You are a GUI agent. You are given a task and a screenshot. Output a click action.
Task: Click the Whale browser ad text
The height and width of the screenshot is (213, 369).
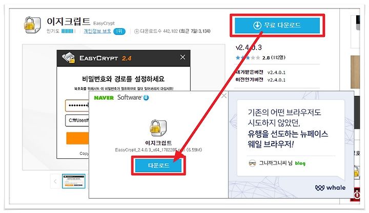click(288, 128)
